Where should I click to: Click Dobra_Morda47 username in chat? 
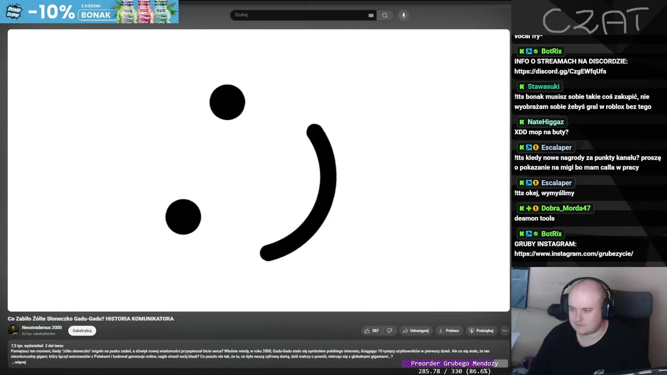[566, 208]
